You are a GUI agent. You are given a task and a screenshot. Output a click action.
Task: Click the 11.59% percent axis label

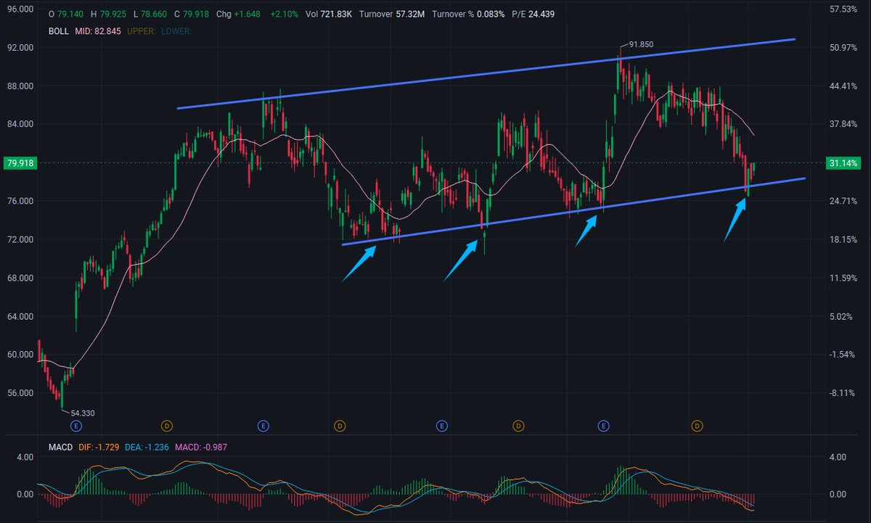(843, 278)
